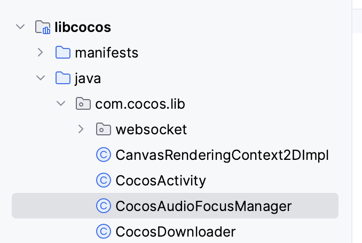Collapse the java folder

click(41, 78)
